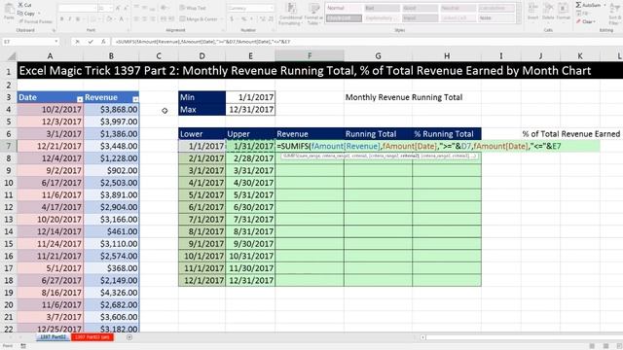623x350 pixels.
Task: Apply the Calculation cell style
Action: 496,8
